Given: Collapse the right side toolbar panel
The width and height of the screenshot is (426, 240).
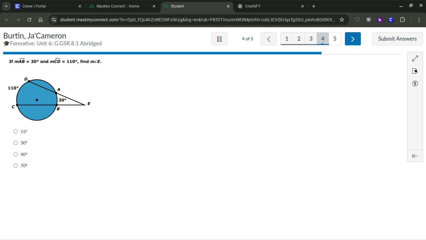Looking at the screenshot, I should click(x=415, y=156).
